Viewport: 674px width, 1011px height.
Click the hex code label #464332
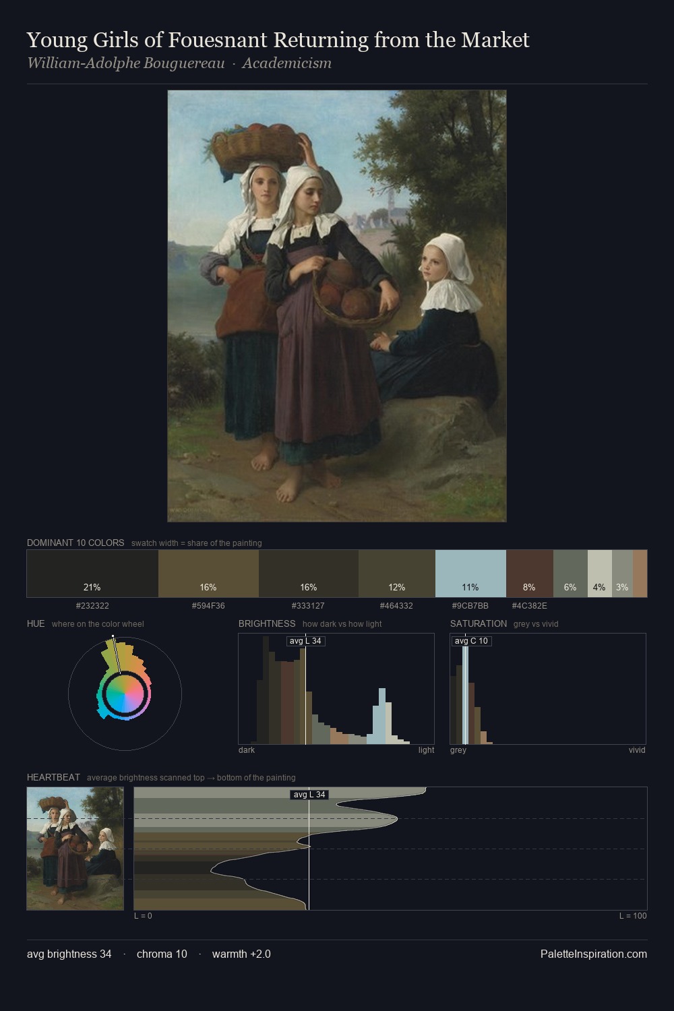click(x=397, y=606)
